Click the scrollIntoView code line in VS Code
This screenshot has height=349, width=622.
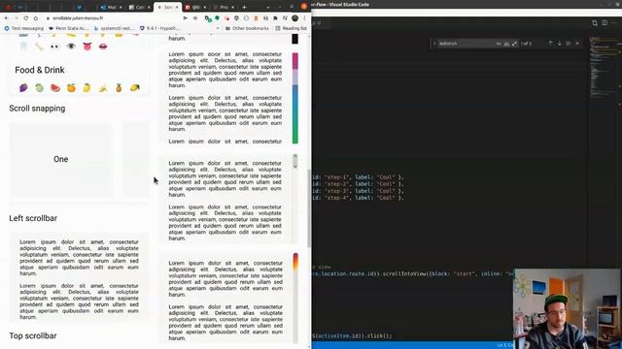coord(412,273)
